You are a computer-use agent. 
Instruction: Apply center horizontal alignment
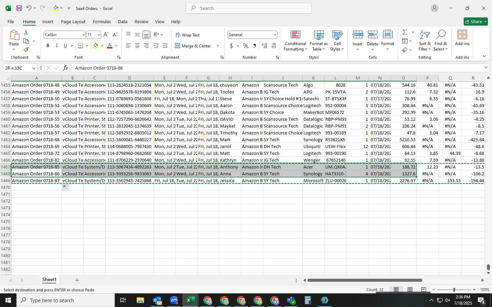coord(137,46)
